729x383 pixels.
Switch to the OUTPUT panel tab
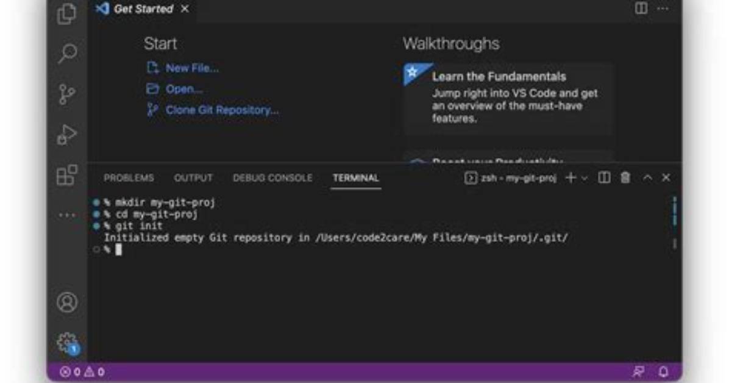[193, 177]
